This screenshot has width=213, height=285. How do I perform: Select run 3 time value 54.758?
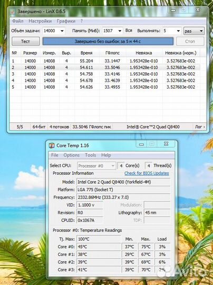(x=86, y=74)
